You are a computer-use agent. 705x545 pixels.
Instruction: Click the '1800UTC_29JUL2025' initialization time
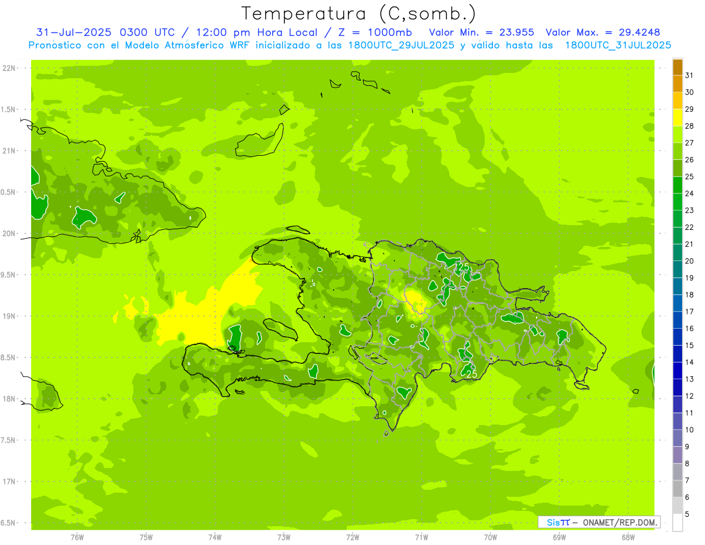coord(401,45)
